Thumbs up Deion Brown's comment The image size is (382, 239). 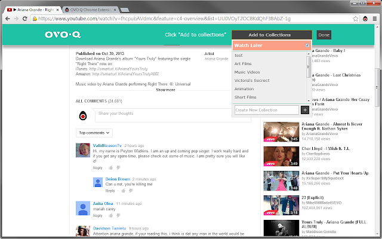point(124,191)
